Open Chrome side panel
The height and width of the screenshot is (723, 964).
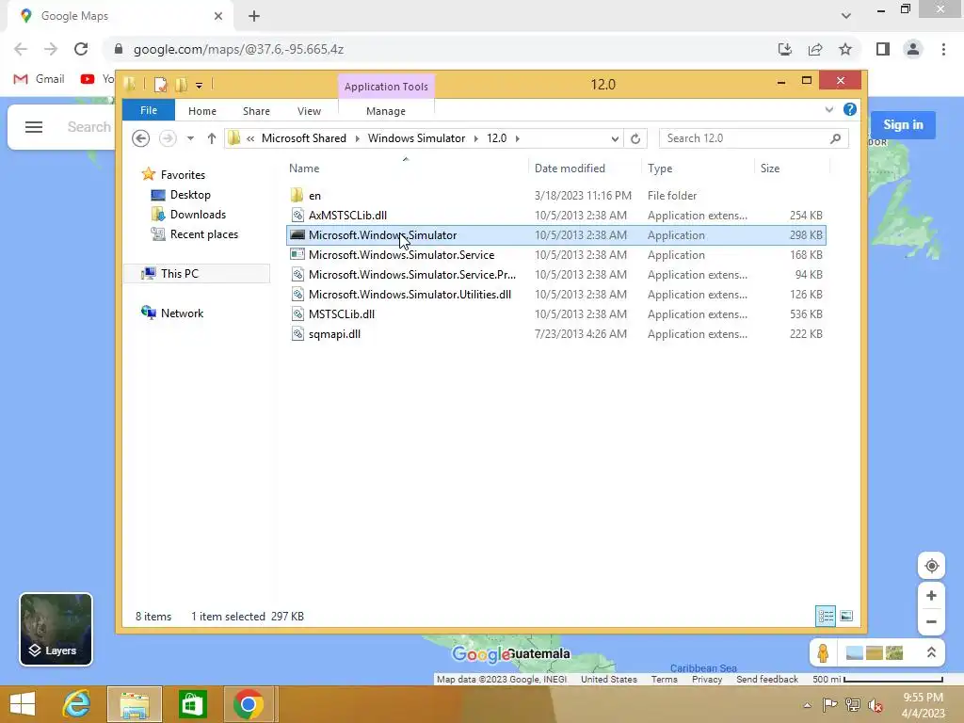pos(883,49)
